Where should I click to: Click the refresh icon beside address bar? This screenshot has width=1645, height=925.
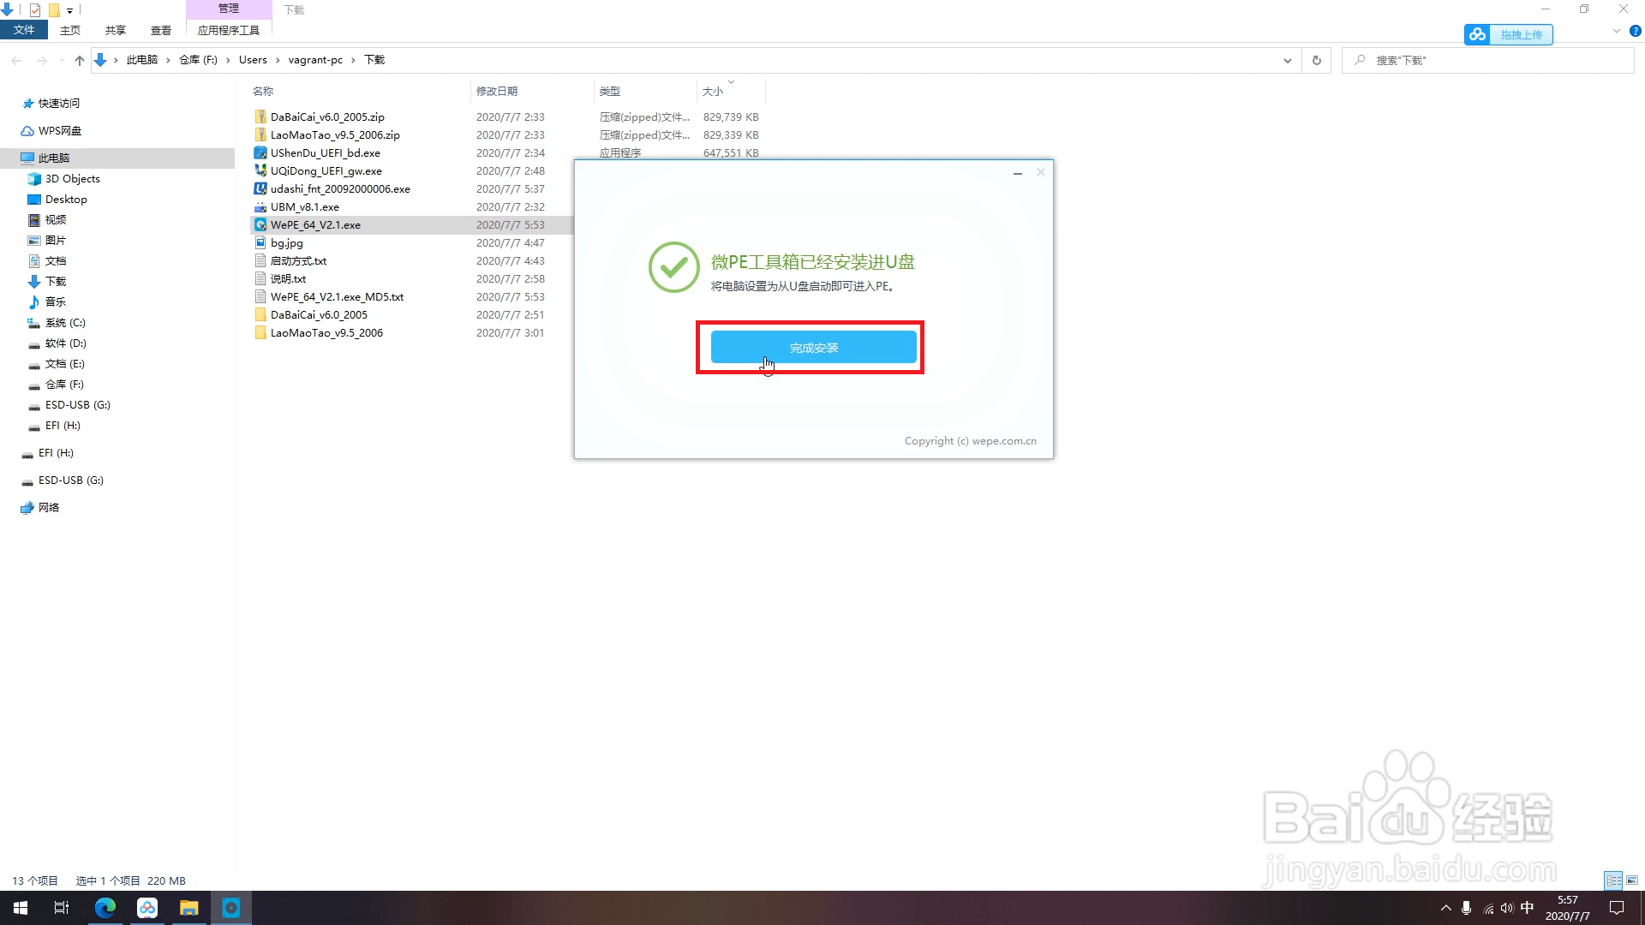point(1316,60)
